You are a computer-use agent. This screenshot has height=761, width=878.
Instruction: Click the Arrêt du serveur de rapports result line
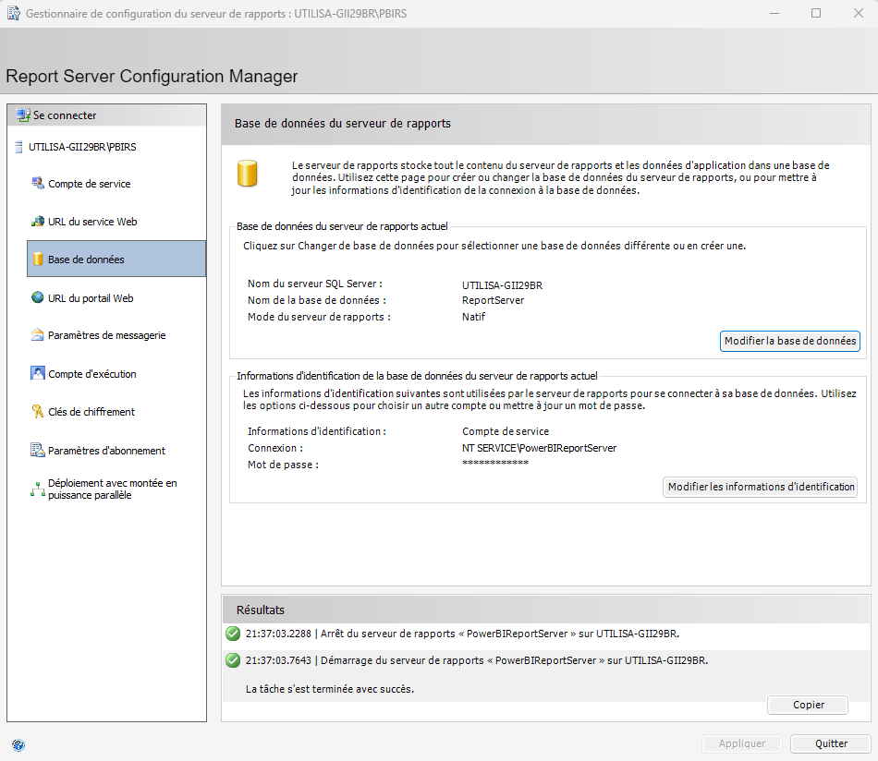coord(462,634)
